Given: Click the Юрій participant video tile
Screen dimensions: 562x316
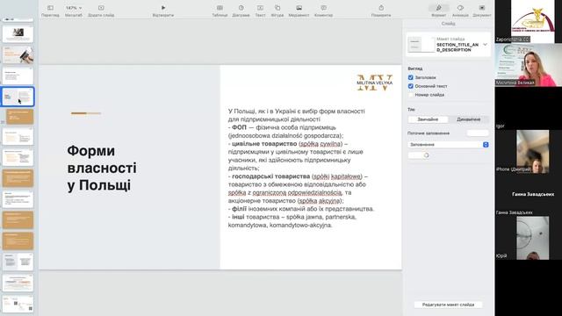Looking at the screenshot, I should [x=529, y=238].
